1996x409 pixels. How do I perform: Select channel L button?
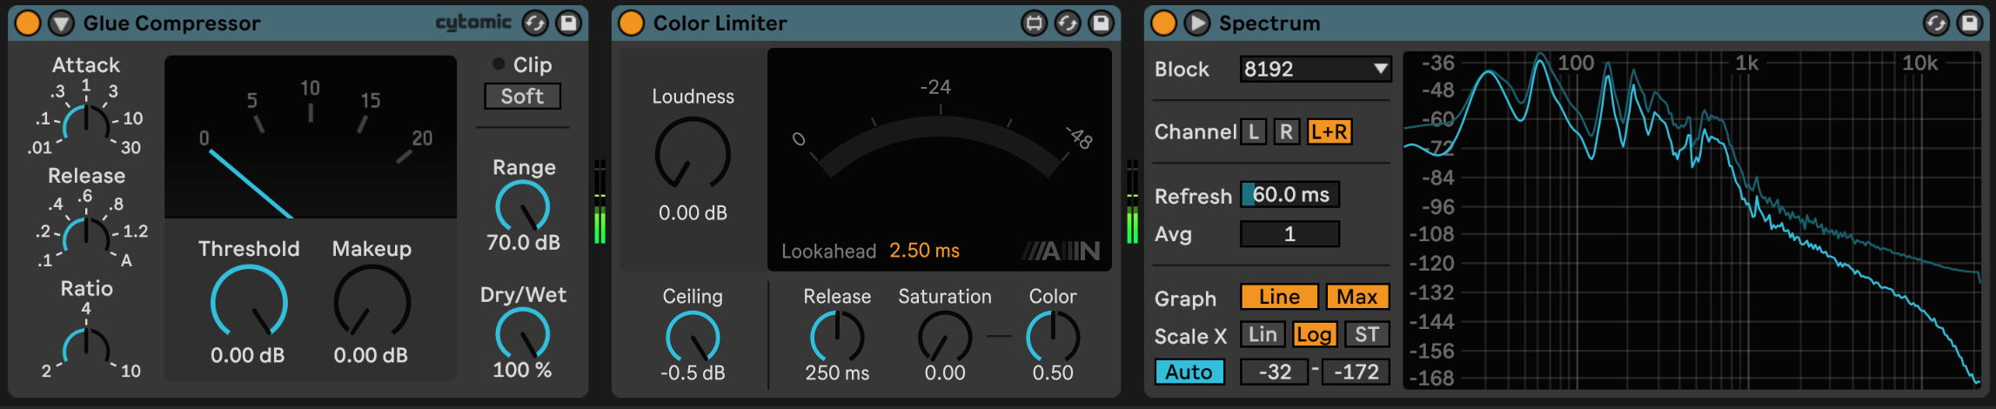coord(1253,131)
